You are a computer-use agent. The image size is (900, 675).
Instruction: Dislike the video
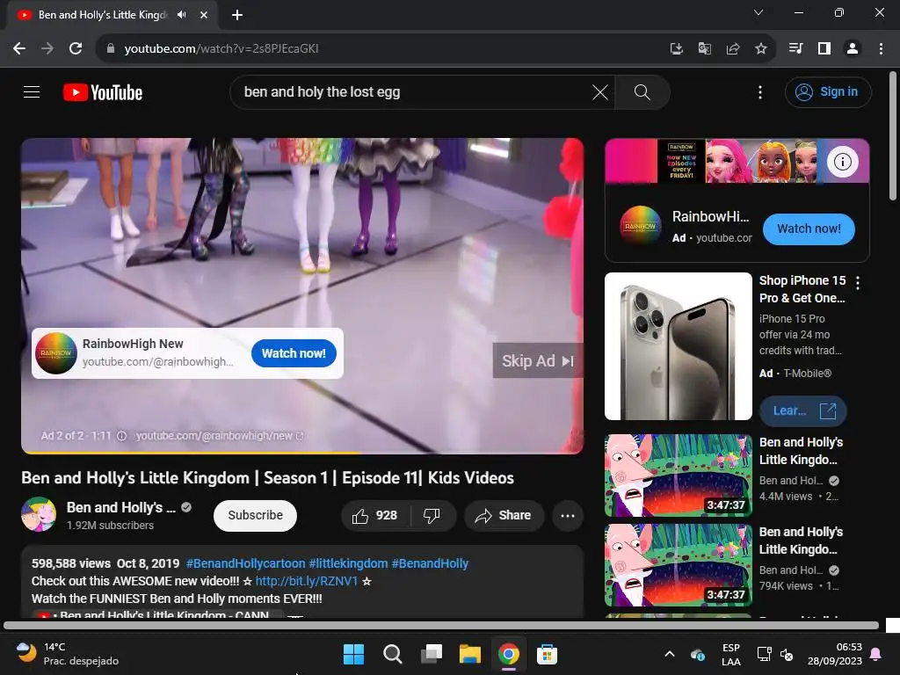tap(432, 515)
